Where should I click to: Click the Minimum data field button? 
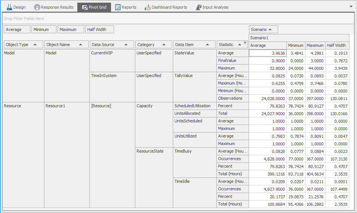tap(44, 29)
